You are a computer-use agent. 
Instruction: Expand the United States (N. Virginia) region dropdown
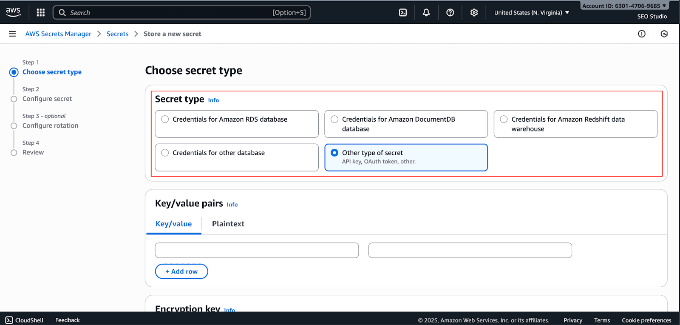pos(531,12)
